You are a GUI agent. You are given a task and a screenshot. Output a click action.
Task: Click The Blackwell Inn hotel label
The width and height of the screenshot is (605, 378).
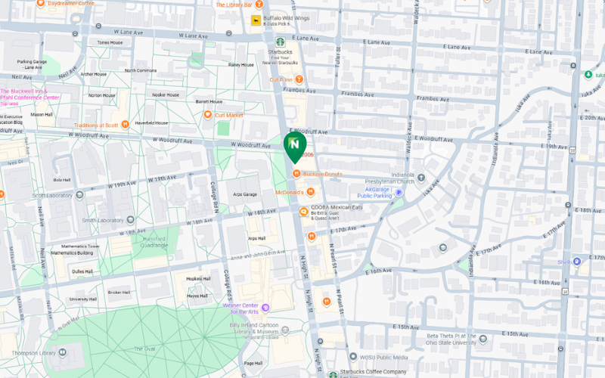29,94
